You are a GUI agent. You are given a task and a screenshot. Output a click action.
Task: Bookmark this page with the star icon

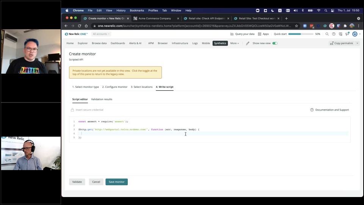click(x=297, y=26)
